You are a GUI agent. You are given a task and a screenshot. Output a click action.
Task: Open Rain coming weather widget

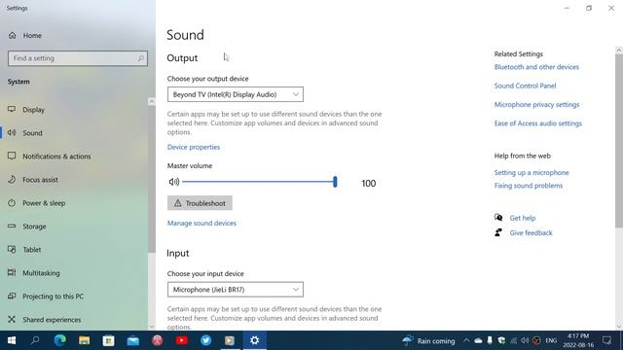(428, 340)
